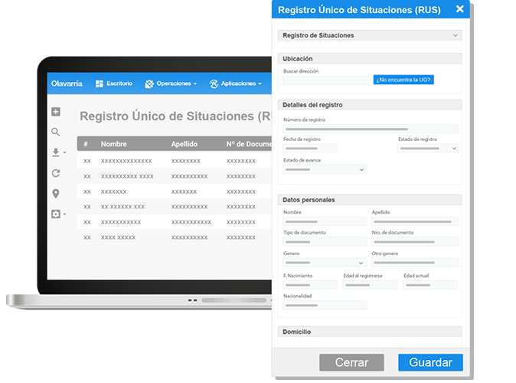516x383 pixels.
Task: Click the '¿No encuentra la UG?' button
Action: point(403,80)
